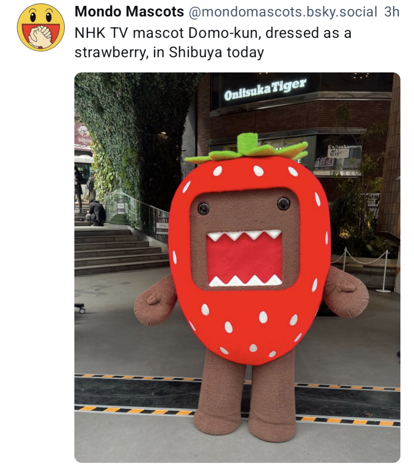The image size is (414, 465).
Task: Click the Mondo Mascots display name
Action: click(x=130, y=12)
